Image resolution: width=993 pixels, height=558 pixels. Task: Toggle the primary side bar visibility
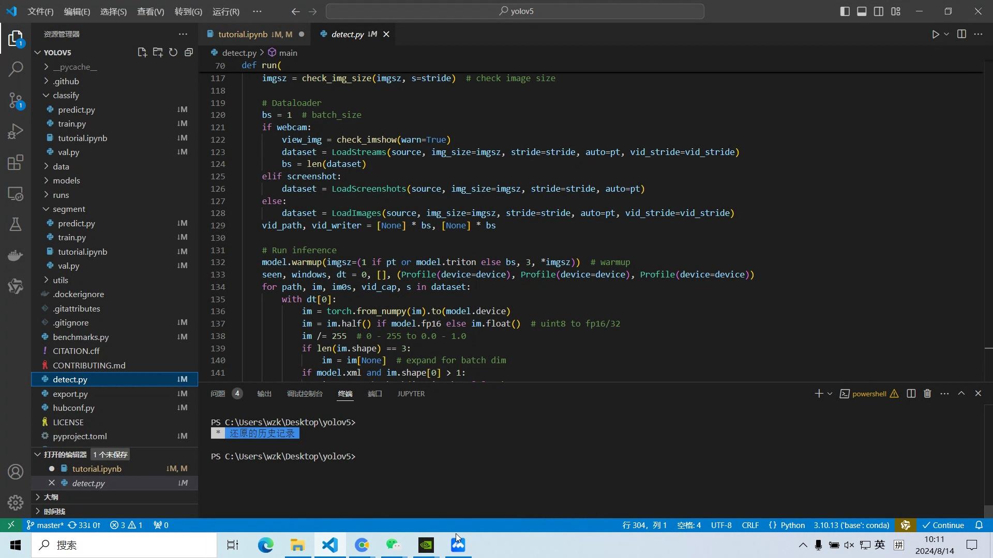(845, 11)
